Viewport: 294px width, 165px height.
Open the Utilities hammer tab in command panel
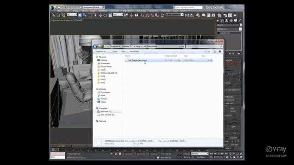click(240, 21)
